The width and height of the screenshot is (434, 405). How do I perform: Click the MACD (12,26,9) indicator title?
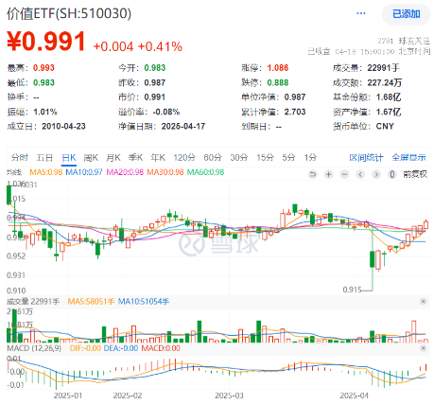[34, 348]
